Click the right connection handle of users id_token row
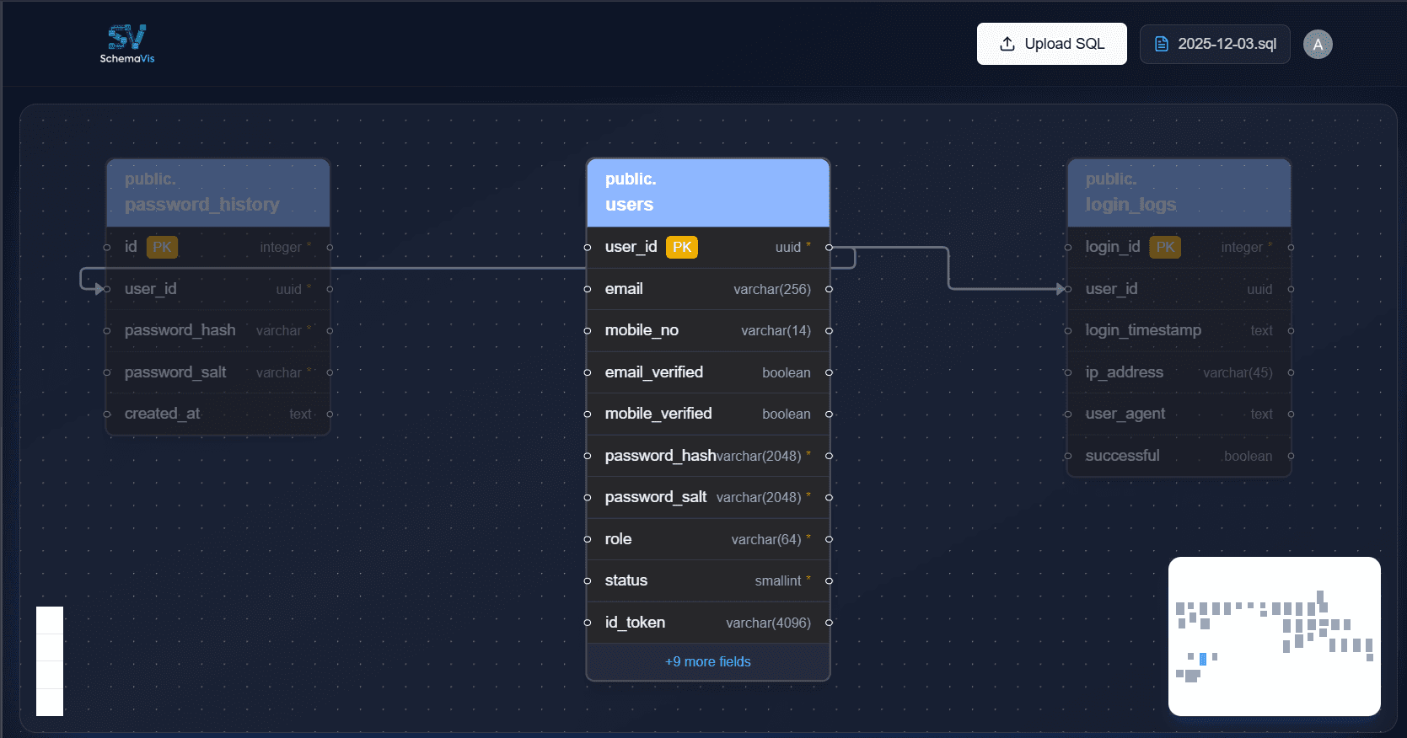 click(829, 623)
